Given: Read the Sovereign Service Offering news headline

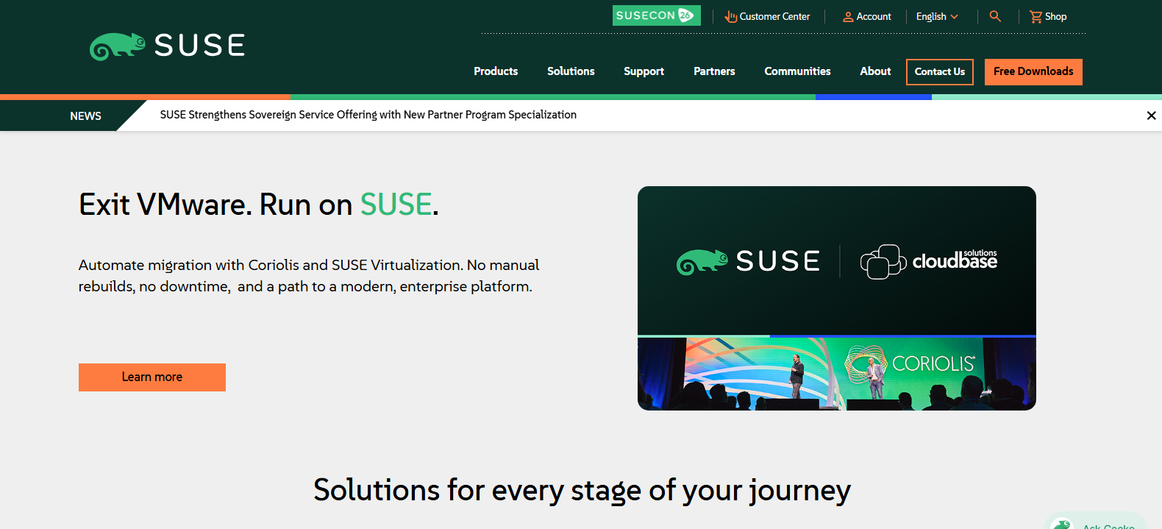Looking at the screenshot, I should click(368, 115).
